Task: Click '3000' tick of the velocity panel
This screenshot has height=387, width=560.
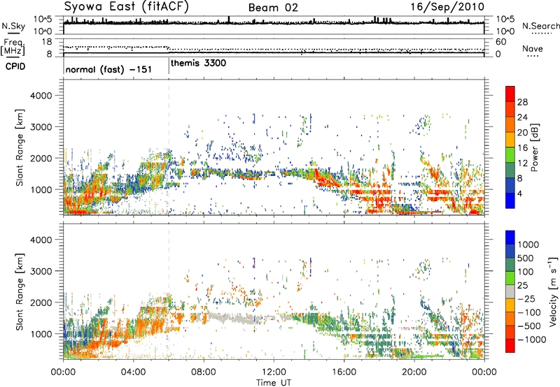Action: (x=41, y=271)
